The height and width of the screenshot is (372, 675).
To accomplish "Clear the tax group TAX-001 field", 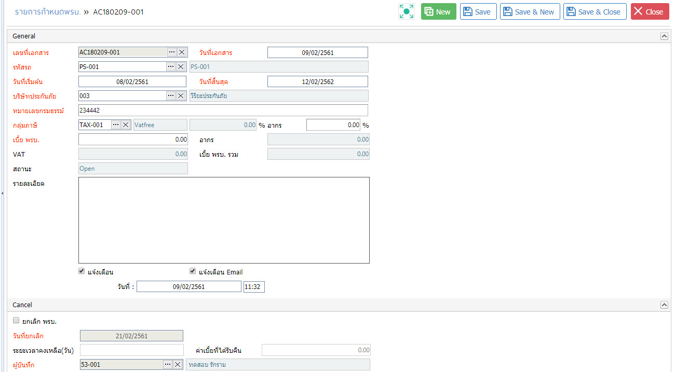I will point(126,125).
